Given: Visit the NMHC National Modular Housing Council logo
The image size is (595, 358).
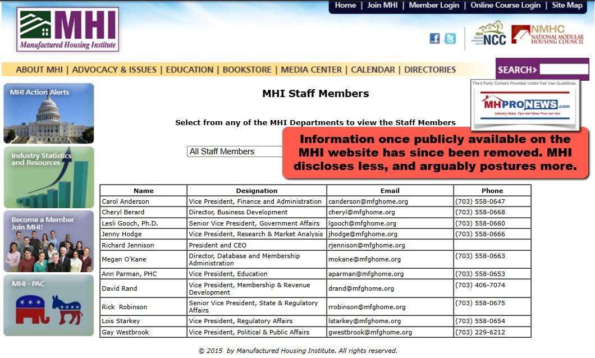Looking at the screenshot, I should click(x=547, y=35).
